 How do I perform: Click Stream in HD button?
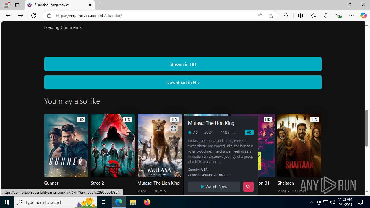pos(183,64)
